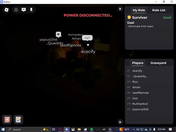Open the Windows Start menu
Viewport: 176px width, 132px height.
point(3,130)
